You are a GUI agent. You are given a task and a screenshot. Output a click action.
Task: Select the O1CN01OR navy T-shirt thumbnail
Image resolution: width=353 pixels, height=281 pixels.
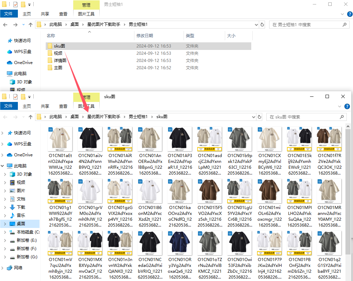[x=180, y=243]
